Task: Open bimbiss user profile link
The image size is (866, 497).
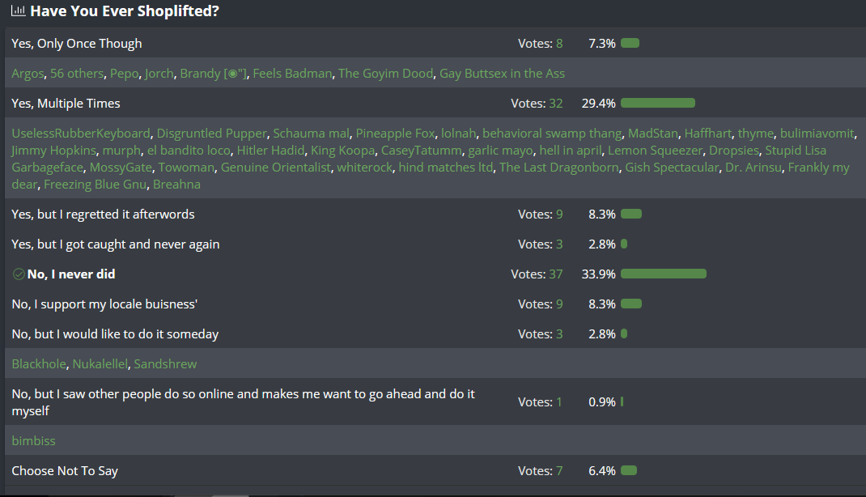Action: (x=34, y=440)
